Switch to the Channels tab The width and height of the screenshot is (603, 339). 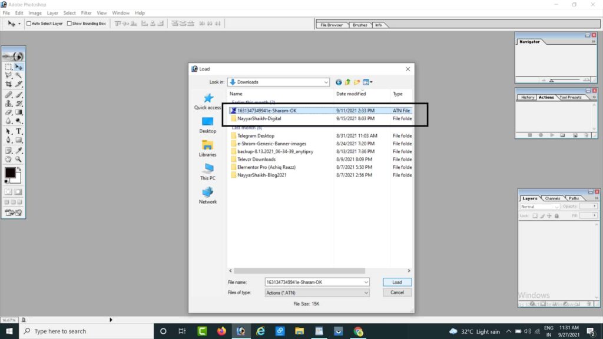(552, 198)
